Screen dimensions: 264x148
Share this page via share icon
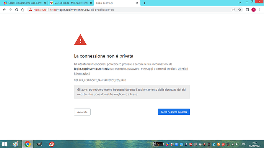click(233, 10)
